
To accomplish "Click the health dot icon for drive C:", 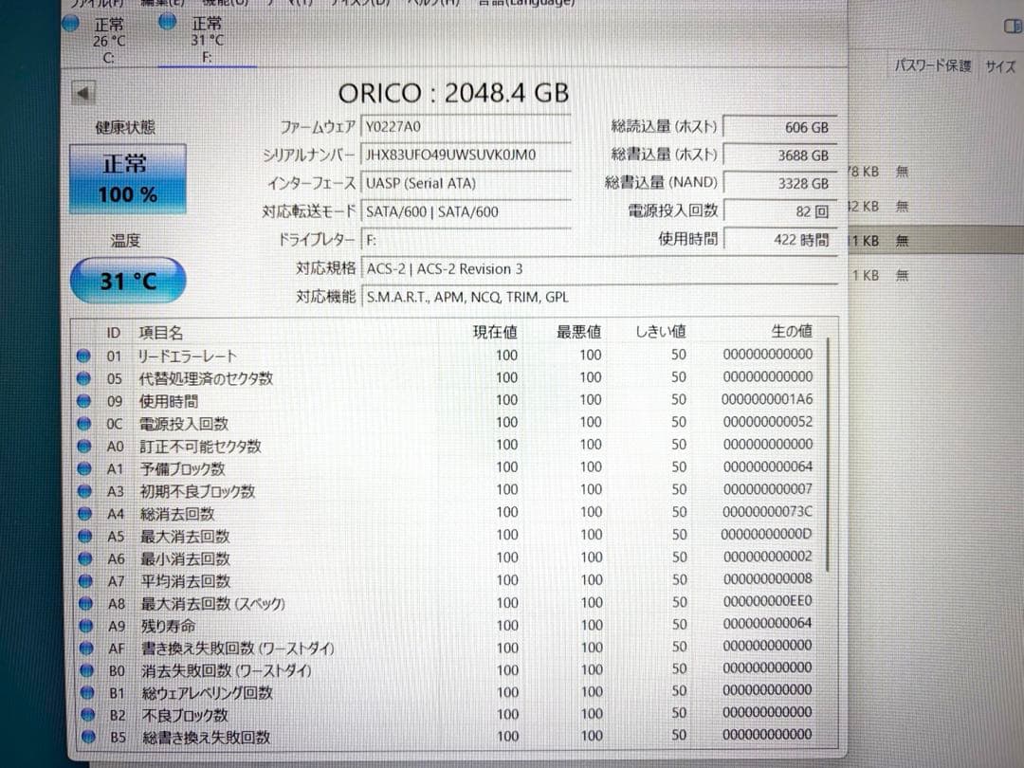I will (x=70, y=24).
